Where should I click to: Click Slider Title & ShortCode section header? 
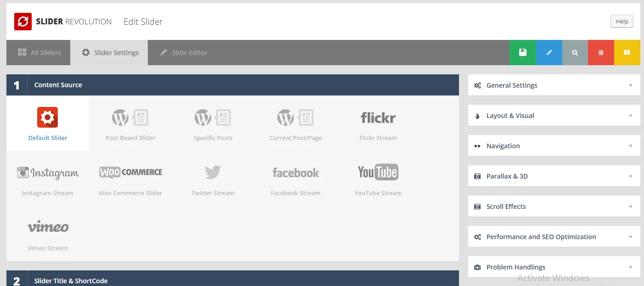[233, 279]
